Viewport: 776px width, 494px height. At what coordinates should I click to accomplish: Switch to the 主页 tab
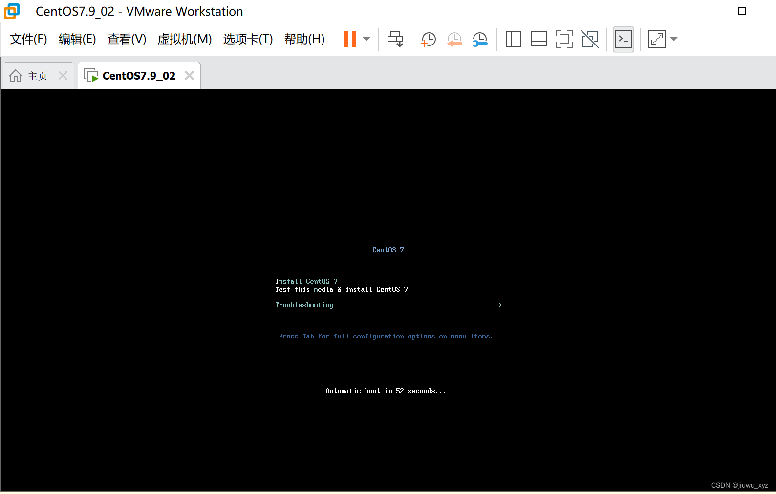(38, 76)
